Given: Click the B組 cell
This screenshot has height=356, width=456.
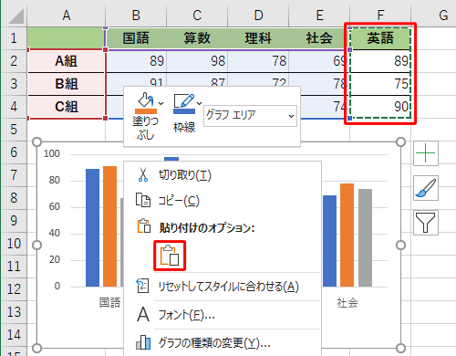Looking at the screenshot, I should pos(67,84).
